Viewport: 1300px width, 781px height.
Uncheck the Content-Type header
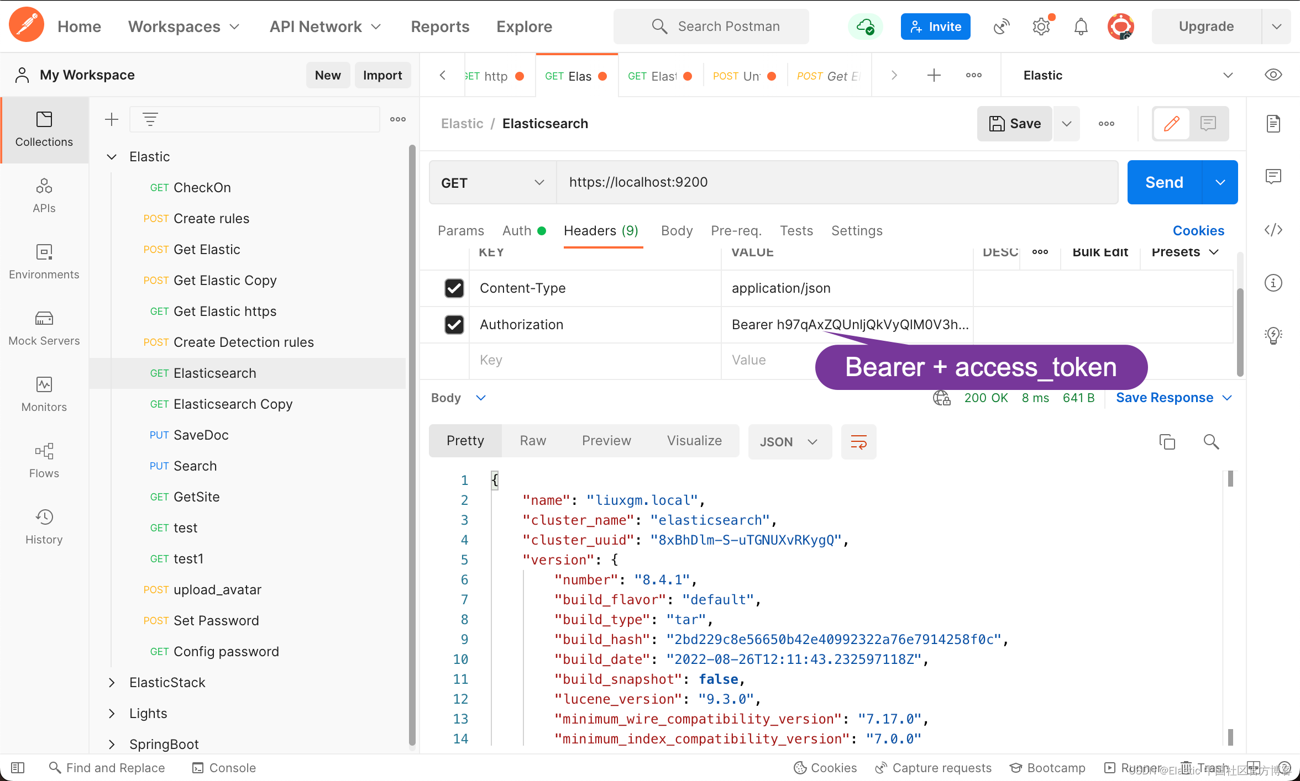454,288
